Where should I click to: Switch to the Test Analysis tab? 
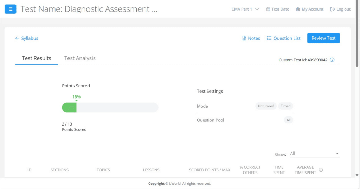tap(80, 58)
